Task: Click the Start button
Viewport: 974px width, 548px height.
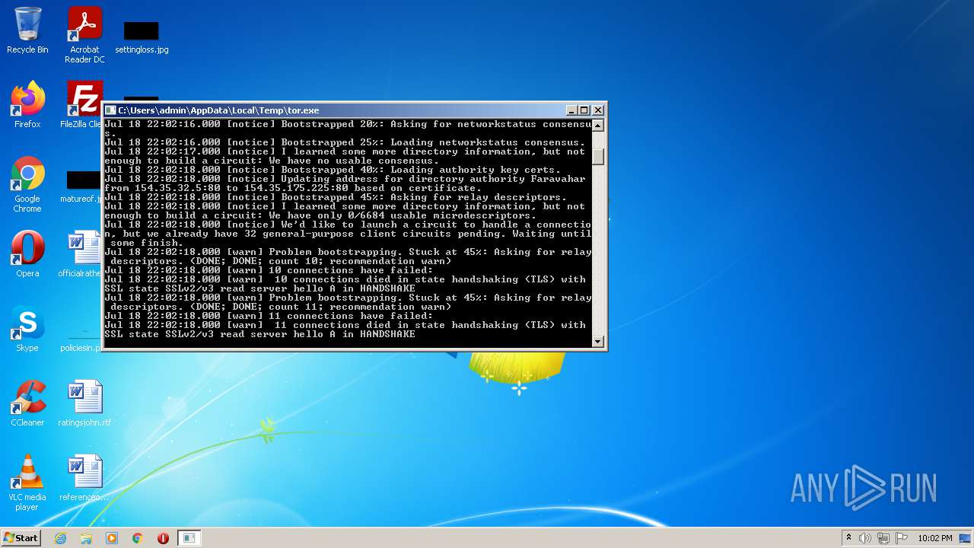Action: point(21,538)
